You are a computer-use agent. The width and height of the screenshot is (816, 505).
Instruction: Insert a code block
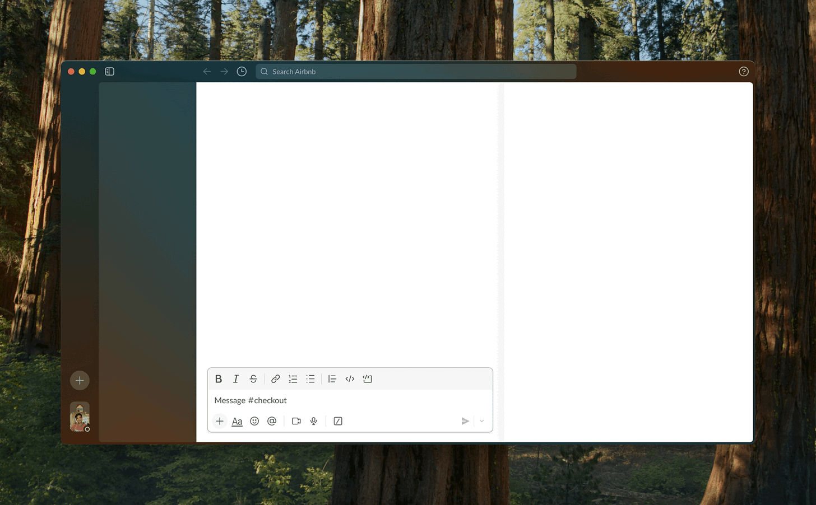[x=368, y=379]
